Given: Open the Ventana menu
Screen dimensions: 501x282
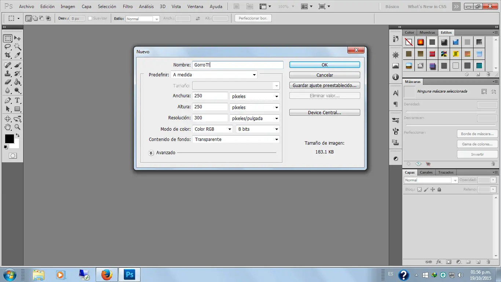Looking at the screenshot, I should pos(195,7).
